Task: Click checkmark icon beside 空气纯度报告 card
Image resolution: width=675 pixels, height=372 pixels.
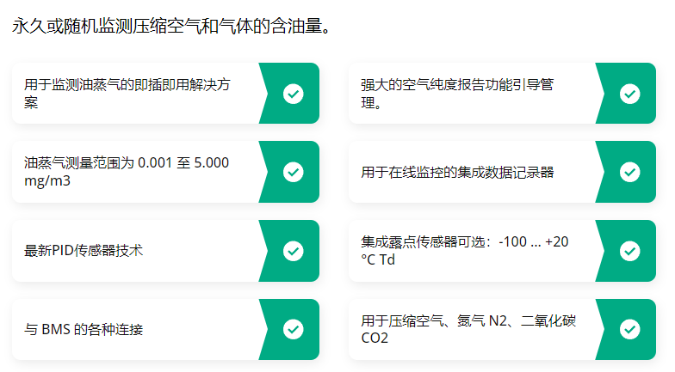Action: (630, 94)
